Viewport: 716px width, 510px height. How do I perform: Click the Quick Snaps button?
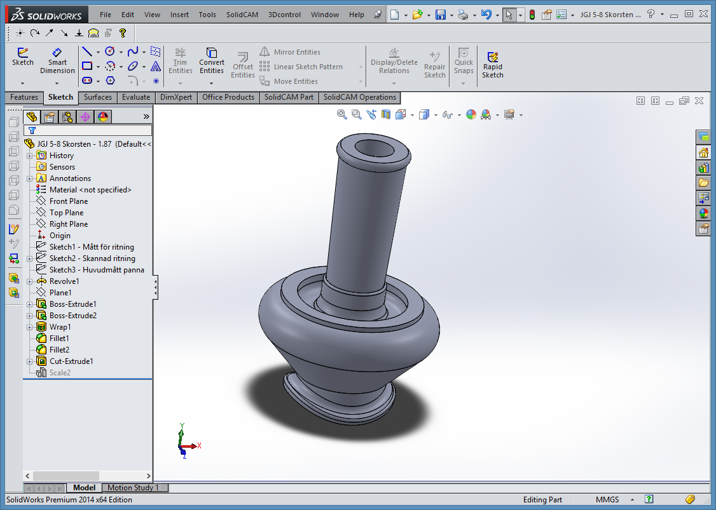click(464, 61)
